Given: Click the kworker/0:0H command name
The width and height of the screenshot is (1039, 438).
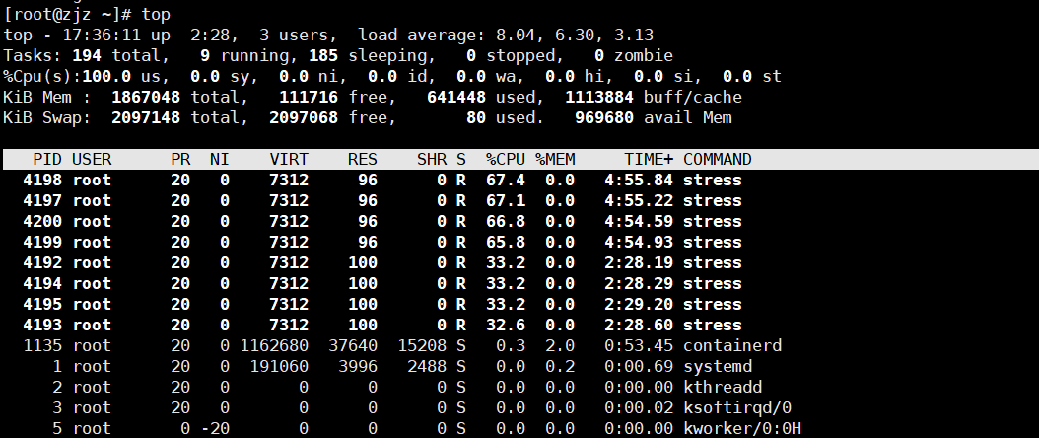Looking at the screenshot, I should point(742,429).
